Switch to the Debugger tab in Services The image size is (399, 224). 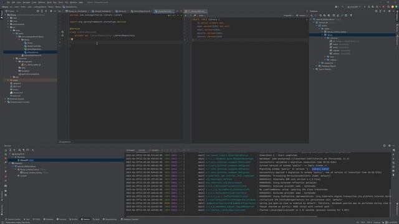pos(130,150)
